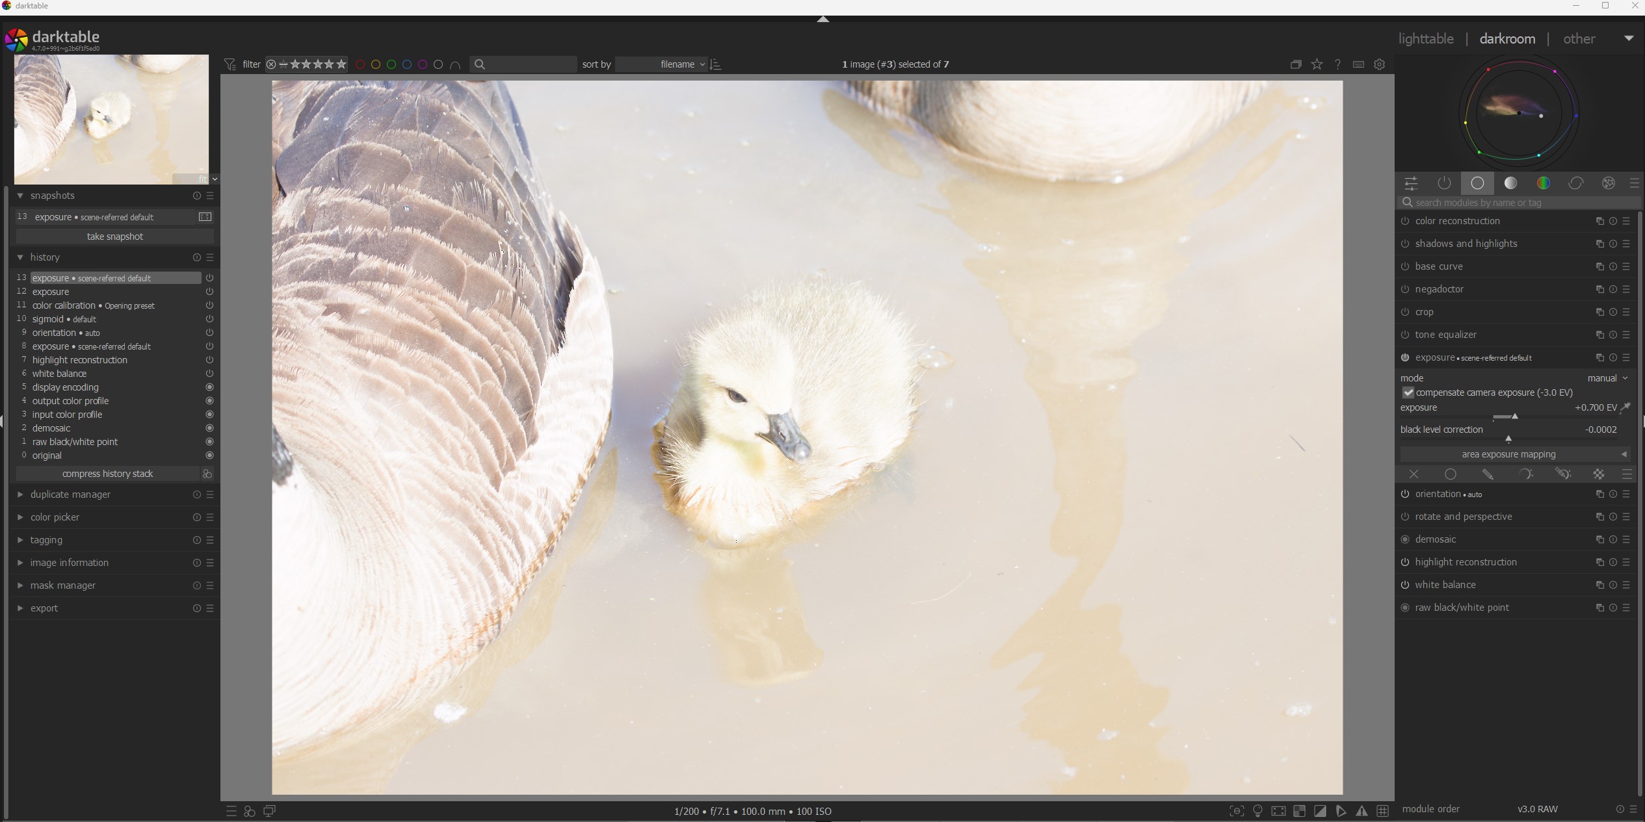Image resolution: width=1645 pixels, height=822 pixels.
Task: Enable the drawn mask pencil icon
Action: pos(1488,474)
